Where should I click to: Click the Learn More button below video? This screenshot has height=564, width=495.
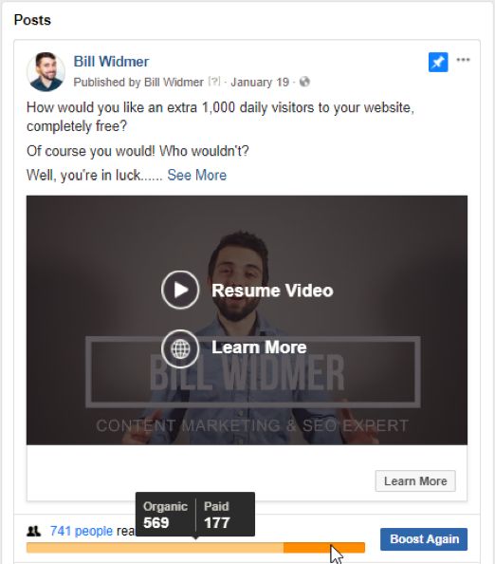415,480
